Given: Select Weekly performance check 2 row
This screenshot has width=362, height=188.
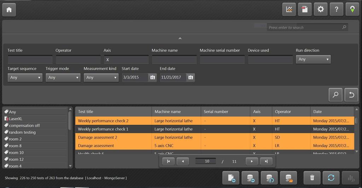Looking at the screenshot, I should pos(215,121).
